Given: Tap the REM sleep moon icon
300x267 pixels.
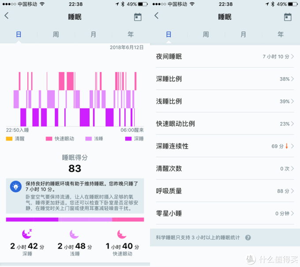Looking at the screenshot, I should [122, 234].
